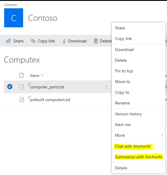Select Summarize with AnchorAI menu entry
The image size is (167, 175).
[x=139, y=157]
